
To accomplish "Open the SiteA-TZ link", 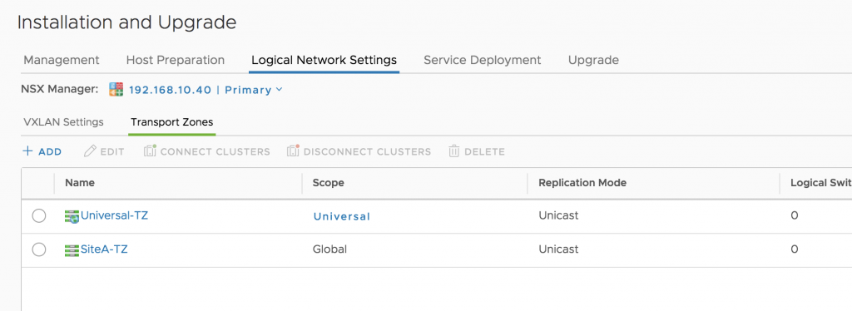I will click(x=104, y=249).
